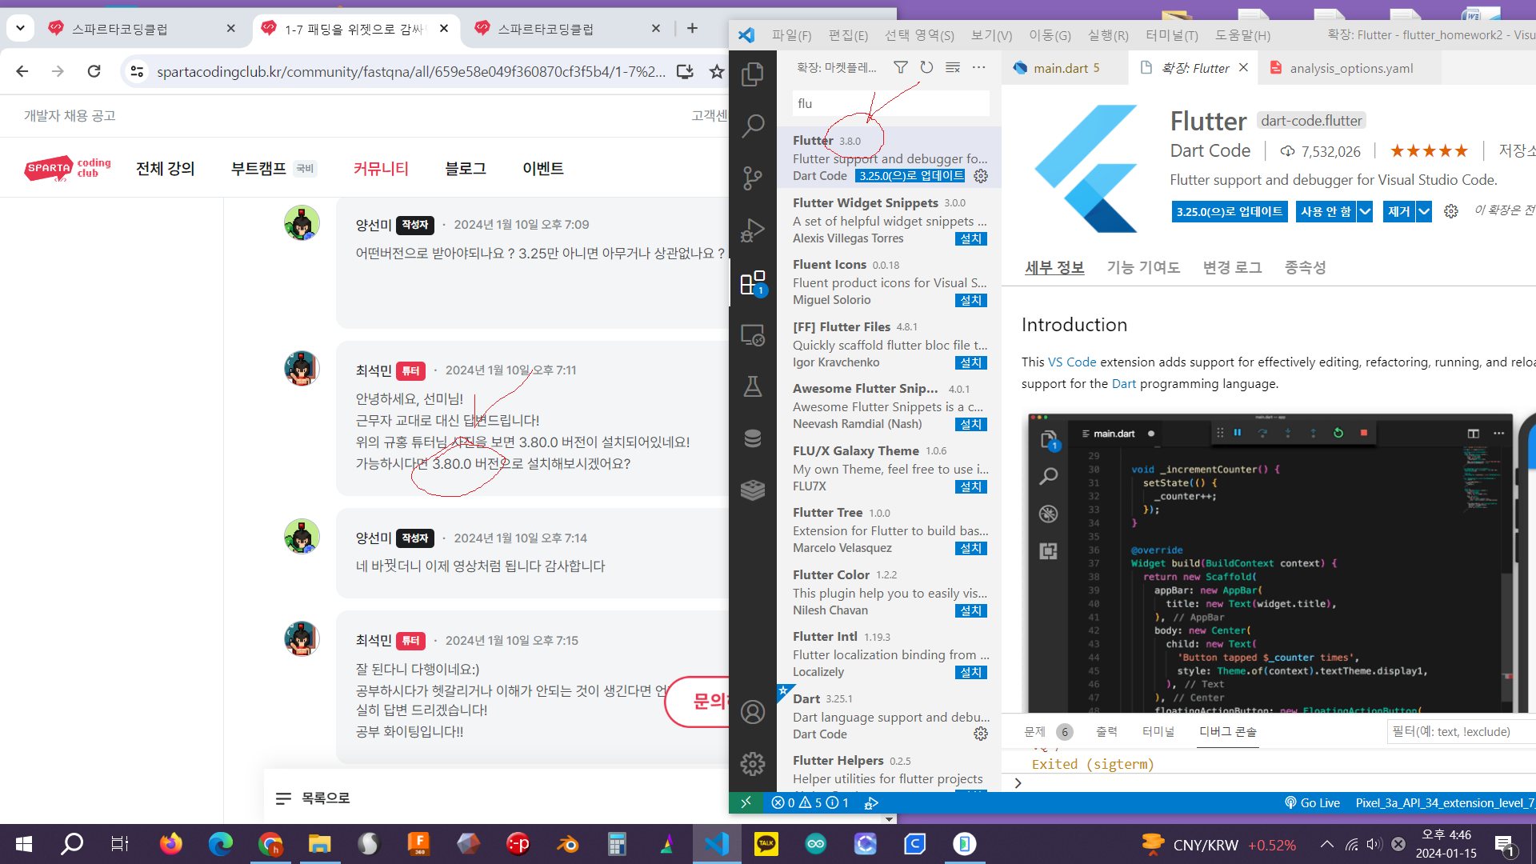Expand the debug console prompt chevron
Viewport: 1536px width, 864px height.
tap(1018, 783)
